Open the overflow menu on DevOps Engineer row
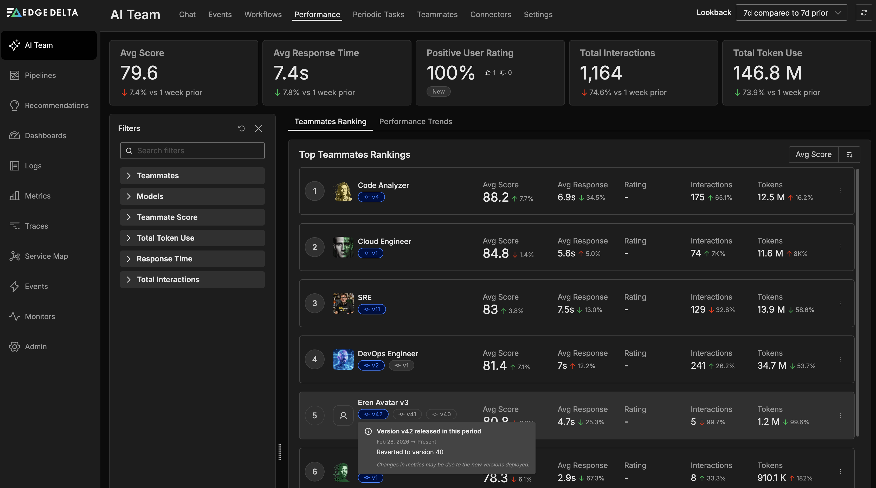 (841, 359)
